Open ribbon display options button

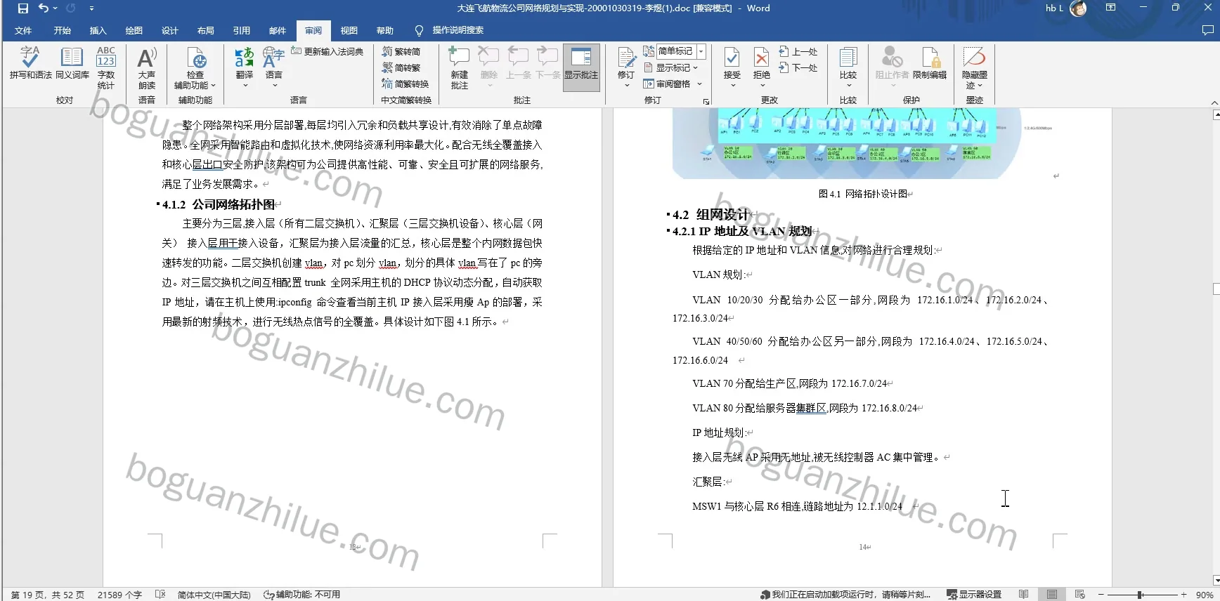1111,8
